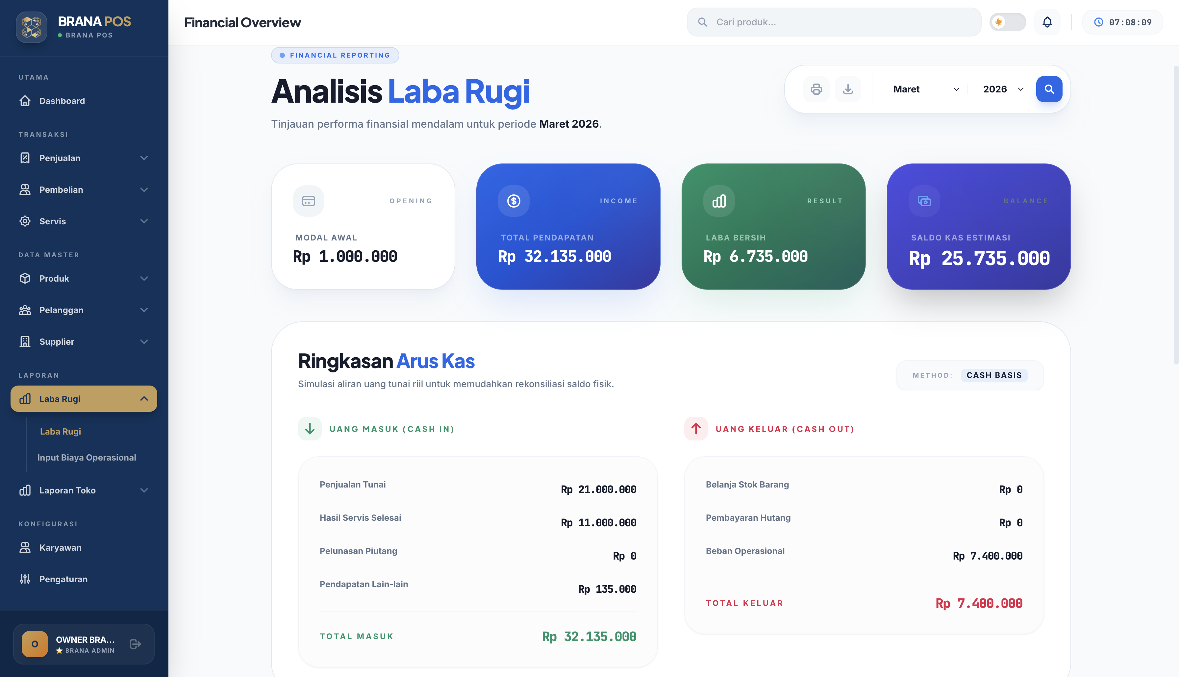Viewport: 1179px width, 677px height.
Task: Open the Karyawan menu item
Action: [84, 548]
